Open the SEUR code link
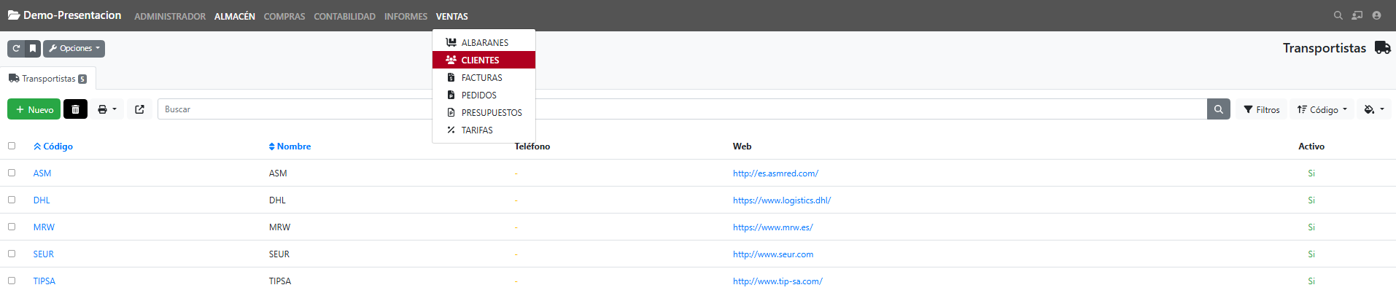Viewport: 1396px width, 301px height. coord(44,254)
